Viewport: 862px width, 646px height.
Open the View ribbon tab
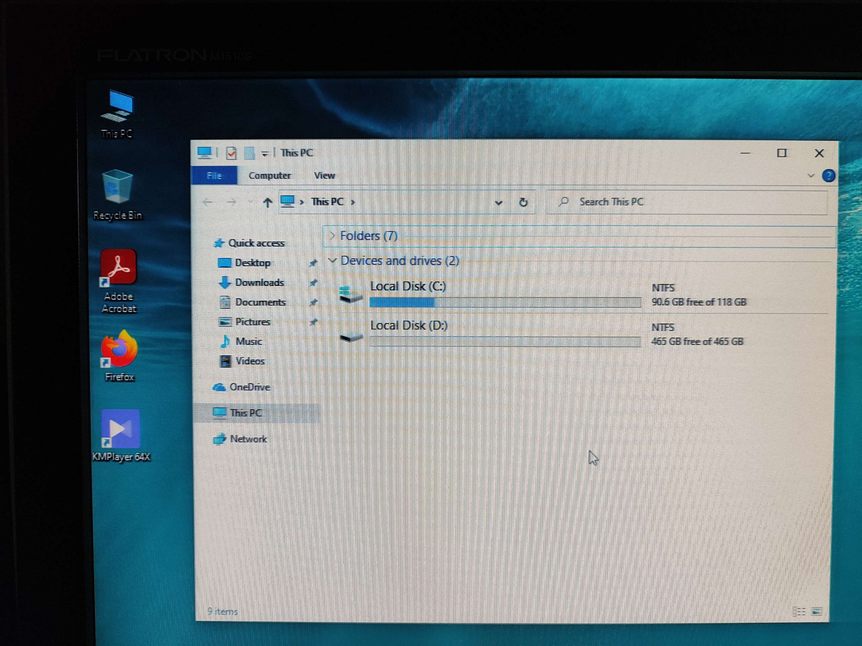pyautogui.click(x=324, y=176)
